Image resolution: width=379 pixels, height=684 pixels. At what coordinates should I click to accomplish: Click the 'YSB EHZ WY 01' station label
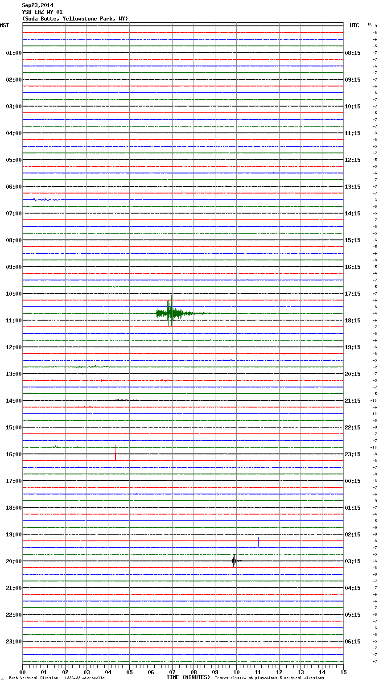click(x=42, y=12)
